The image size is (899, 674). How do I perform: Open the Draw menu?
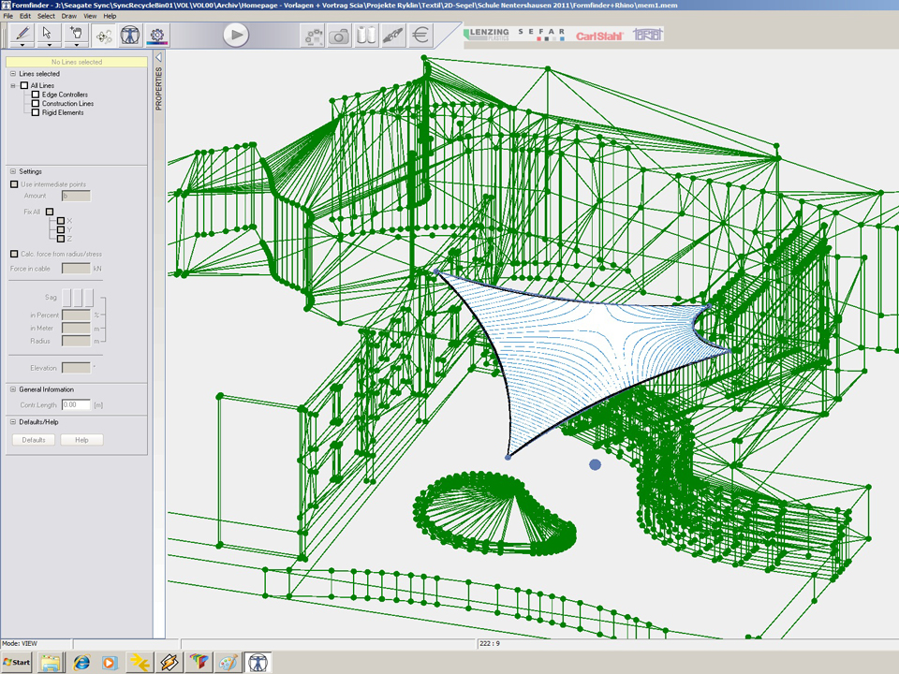click(69, 16)
